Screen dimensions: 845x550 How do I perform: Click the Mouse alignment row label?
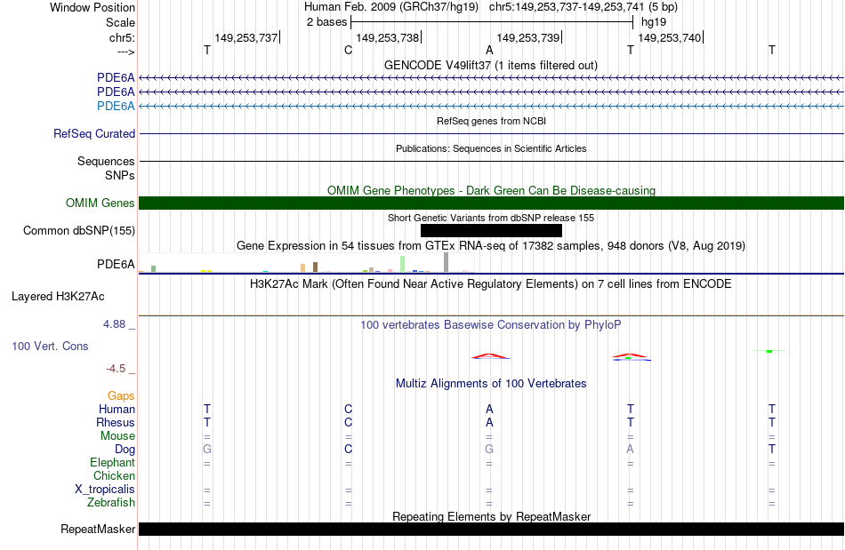click(117, 436)
